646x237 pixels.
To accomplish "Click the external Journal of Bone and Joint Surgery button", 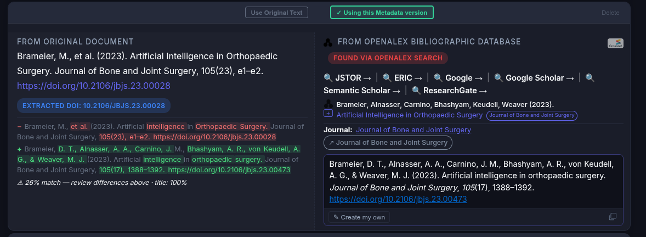I will [x=388, y=143].
